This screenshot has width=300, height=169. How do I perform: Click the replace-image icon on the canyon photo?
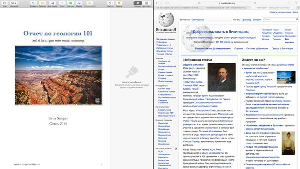pos(97,100)
